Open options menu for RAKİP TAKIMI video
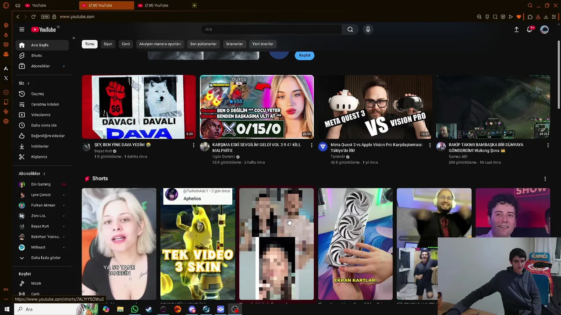The height and width of the screenshot is (315, 561). [548, 145]
